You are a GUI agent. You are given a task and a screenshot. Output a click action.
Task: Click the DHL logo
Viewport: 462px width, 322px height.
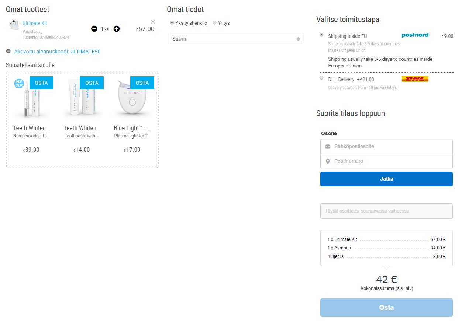coord(415,79)
